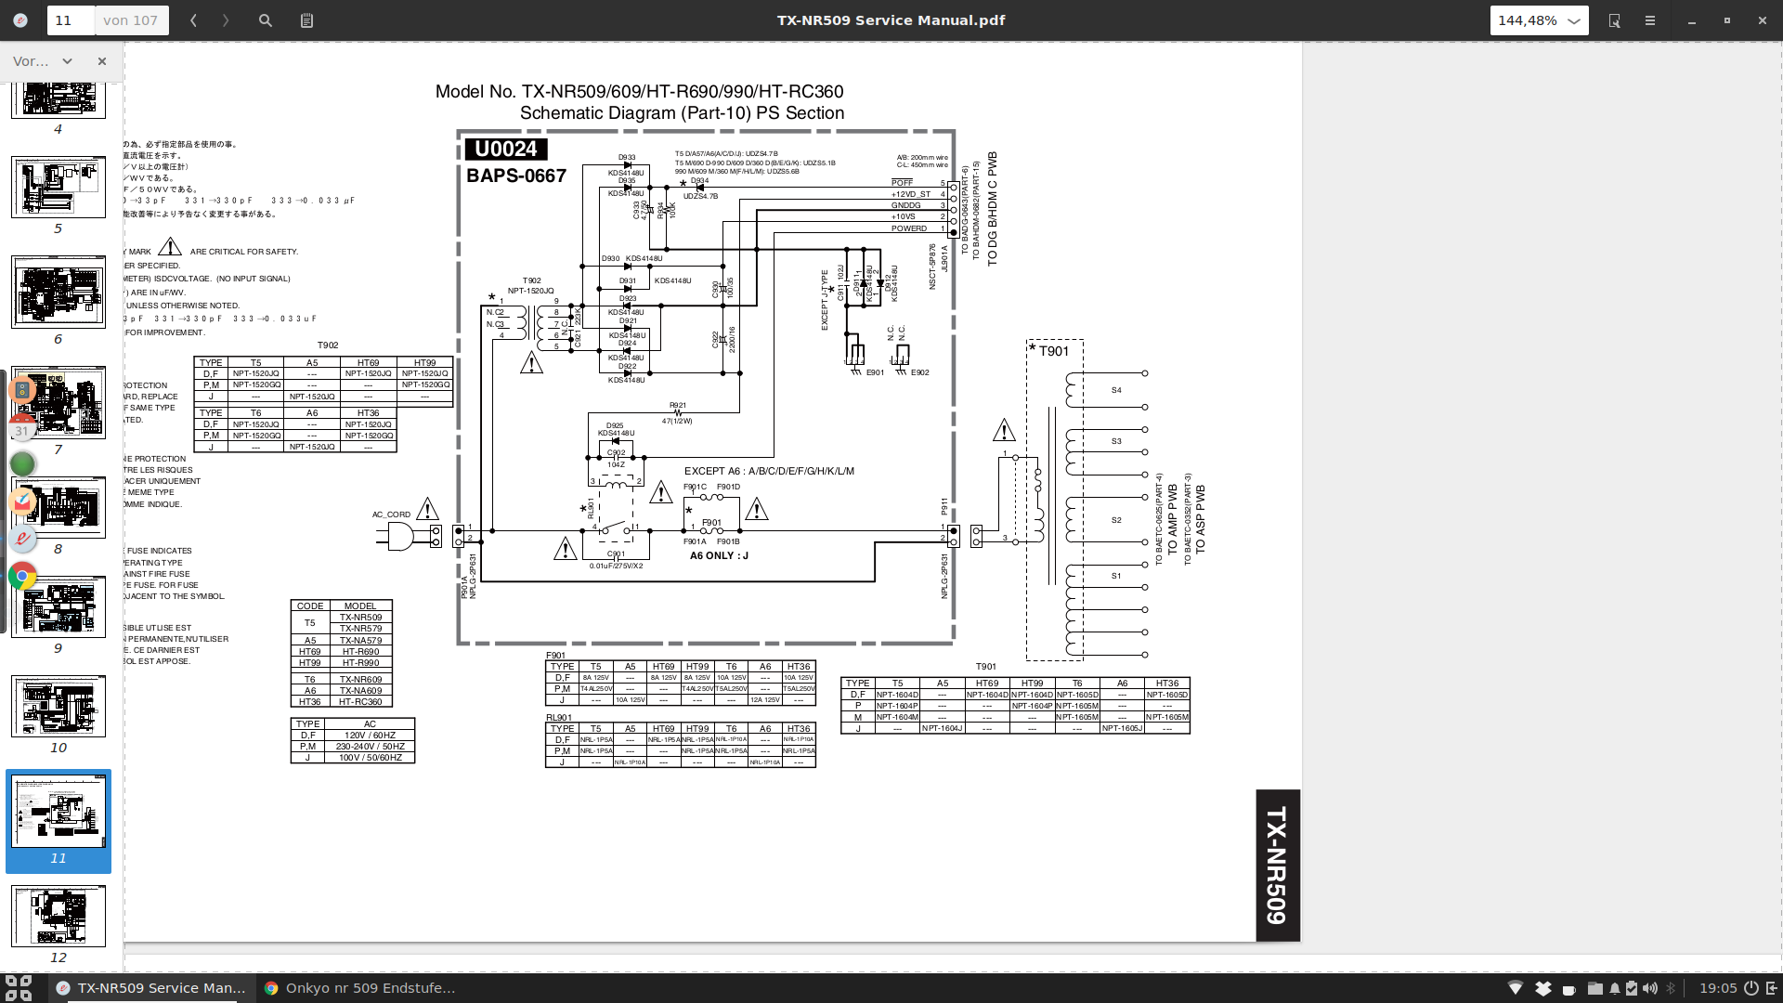Click the green circle dock icon
This screenshot has height=1003, width=1783.
[22, 463]
